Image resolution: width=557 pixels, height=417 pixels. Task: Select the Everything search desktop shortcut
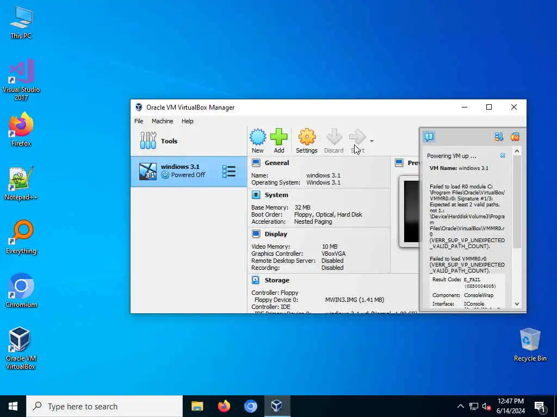(21, 237)
